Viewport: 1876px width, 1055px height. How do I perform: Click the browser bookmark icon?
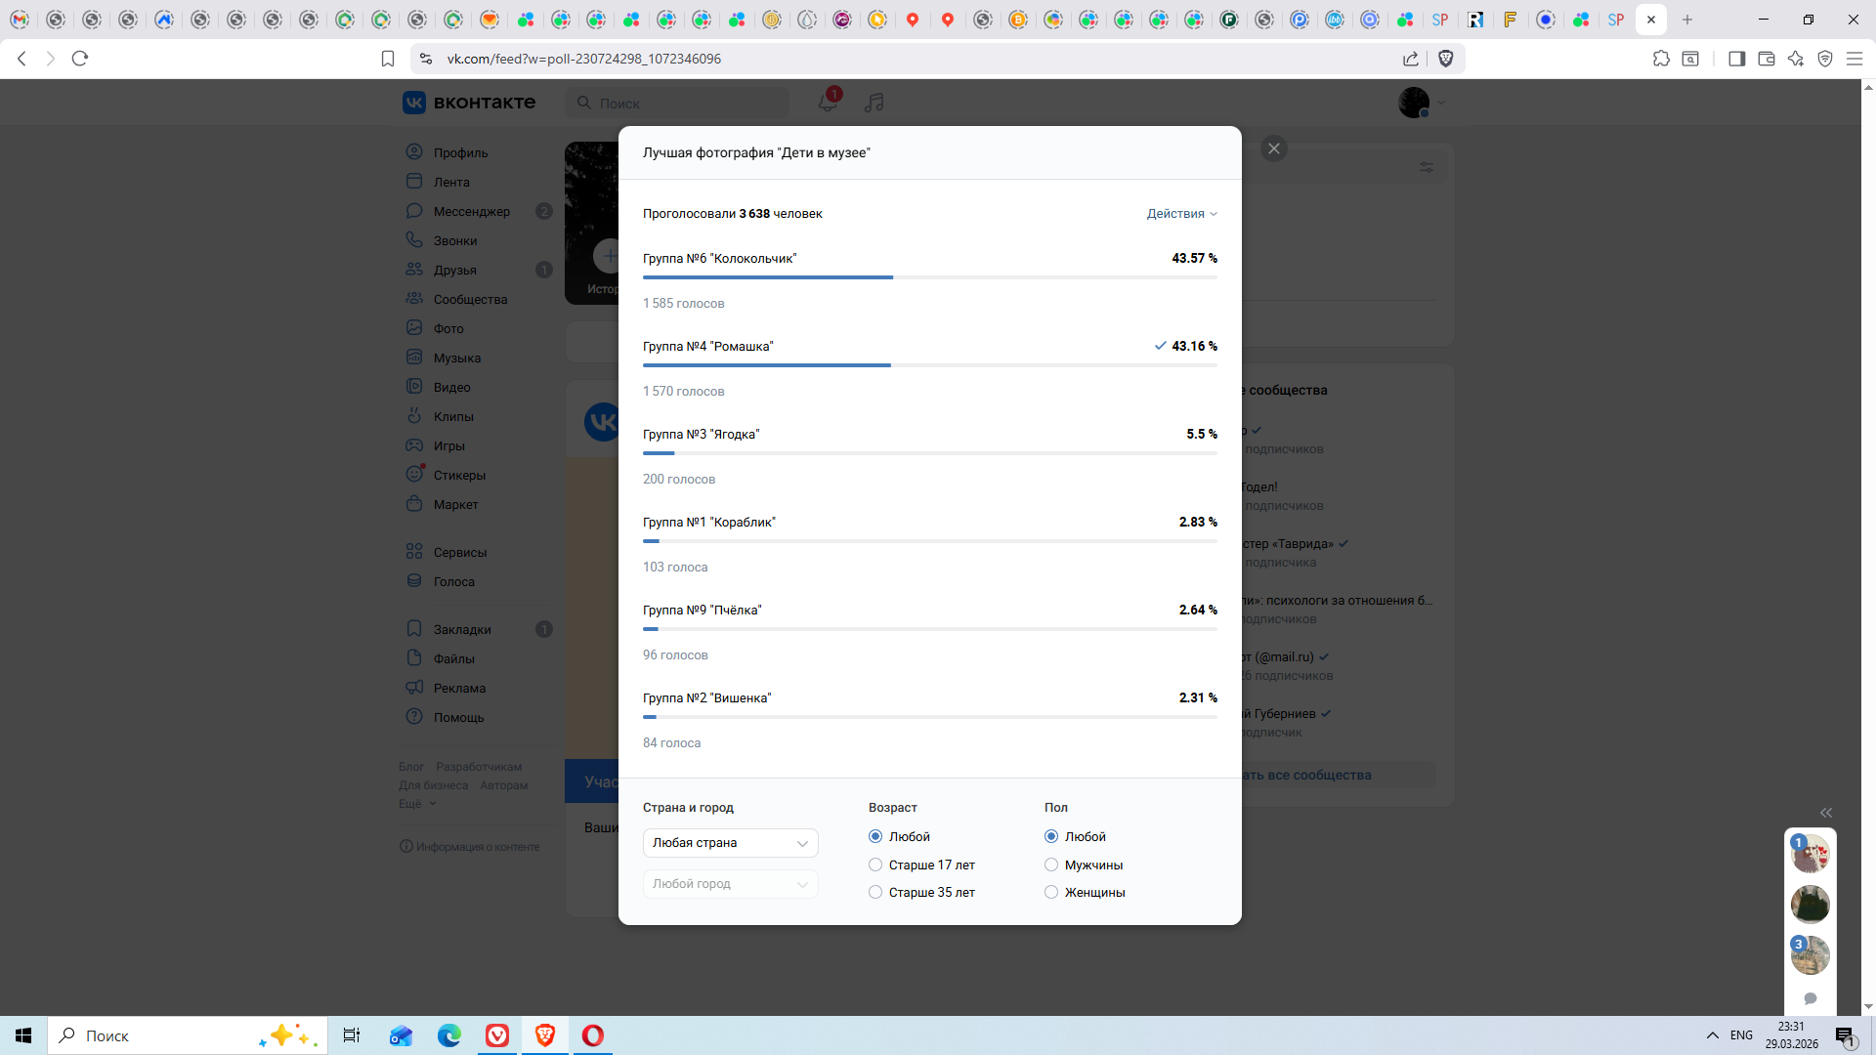(x=388, y=59)
